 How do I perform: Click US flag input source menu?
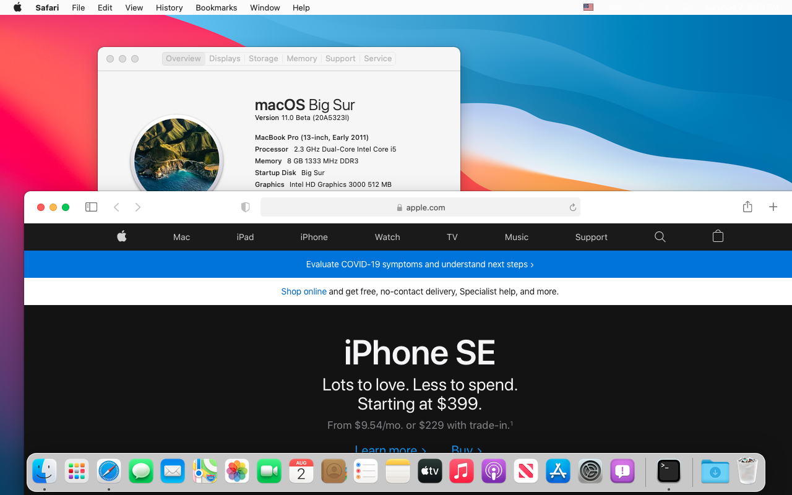click(588, 7)
